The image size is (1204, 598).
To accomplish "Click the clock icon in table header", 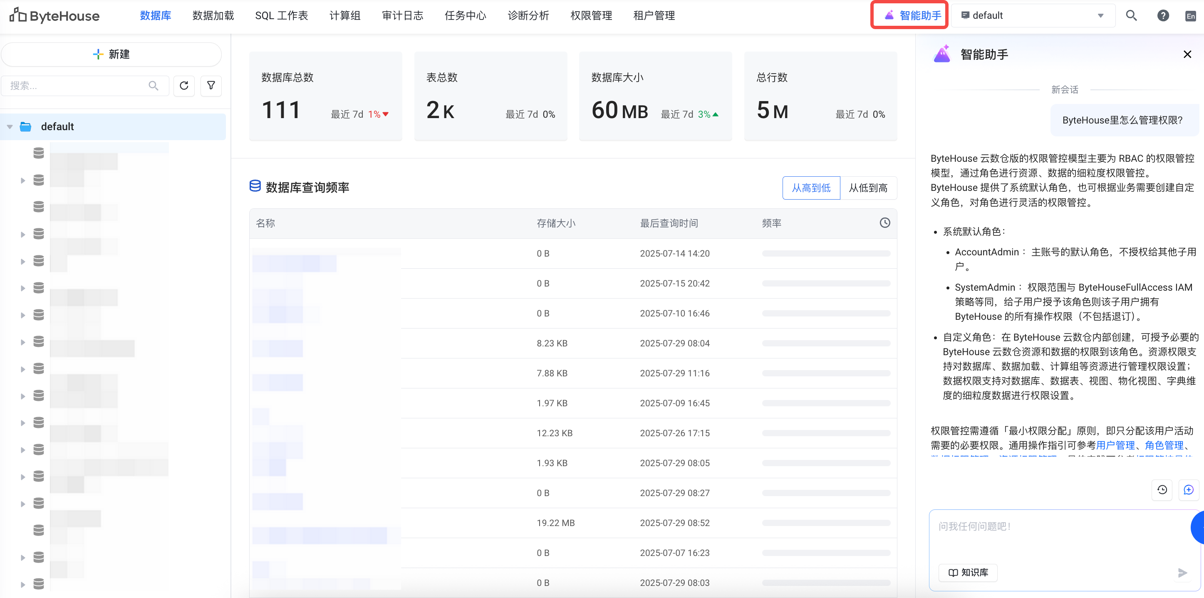I will 884,223.
